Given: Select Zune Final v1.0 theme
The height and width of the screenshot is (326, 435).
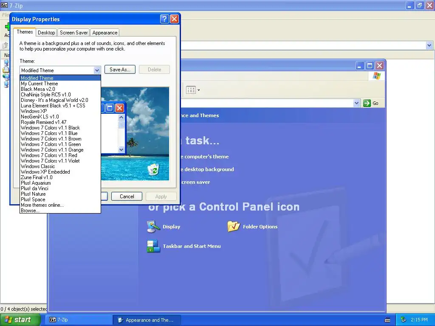Looking at the screenshot, I should [x=60, y=177].
